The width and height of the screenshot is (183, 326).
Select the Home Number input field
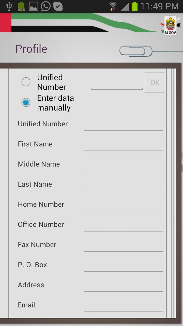[x=123, y=206]
